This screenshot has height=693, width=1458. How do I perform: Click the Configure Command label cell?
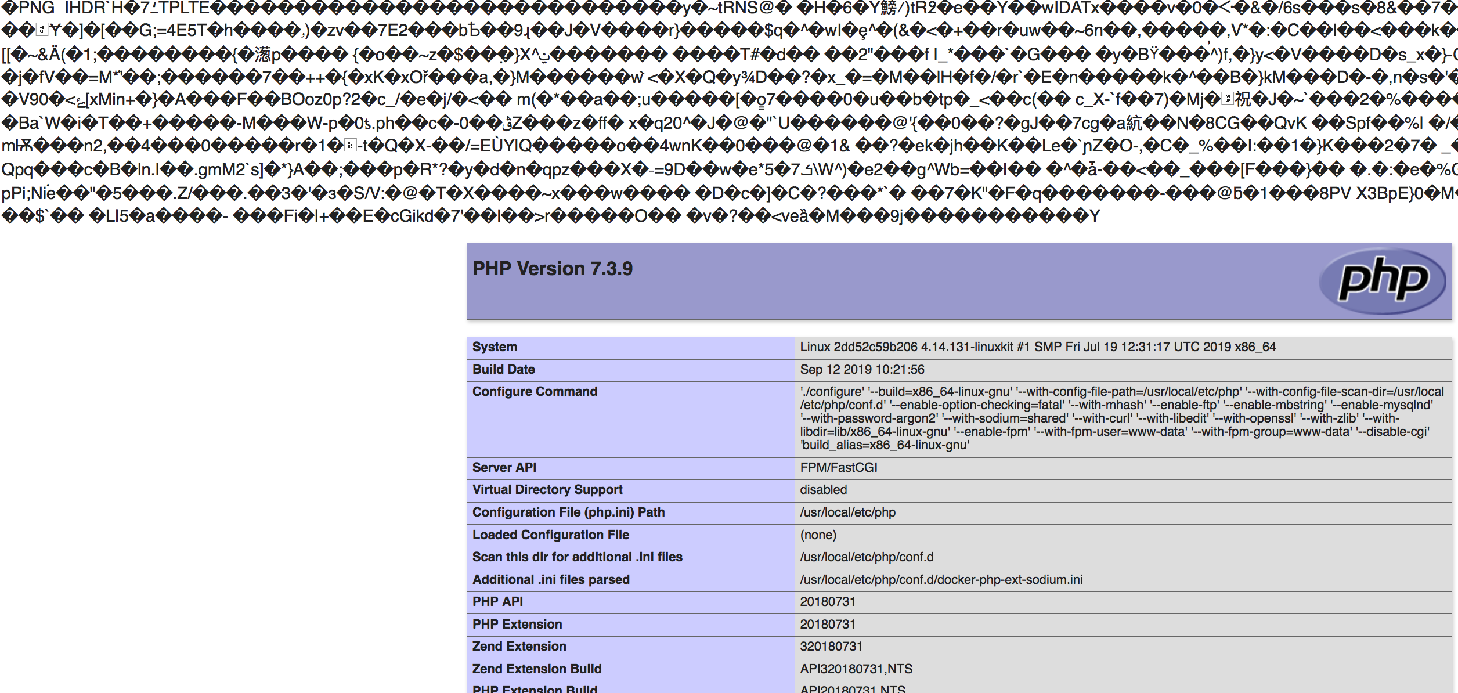click(x=534, y=392)
